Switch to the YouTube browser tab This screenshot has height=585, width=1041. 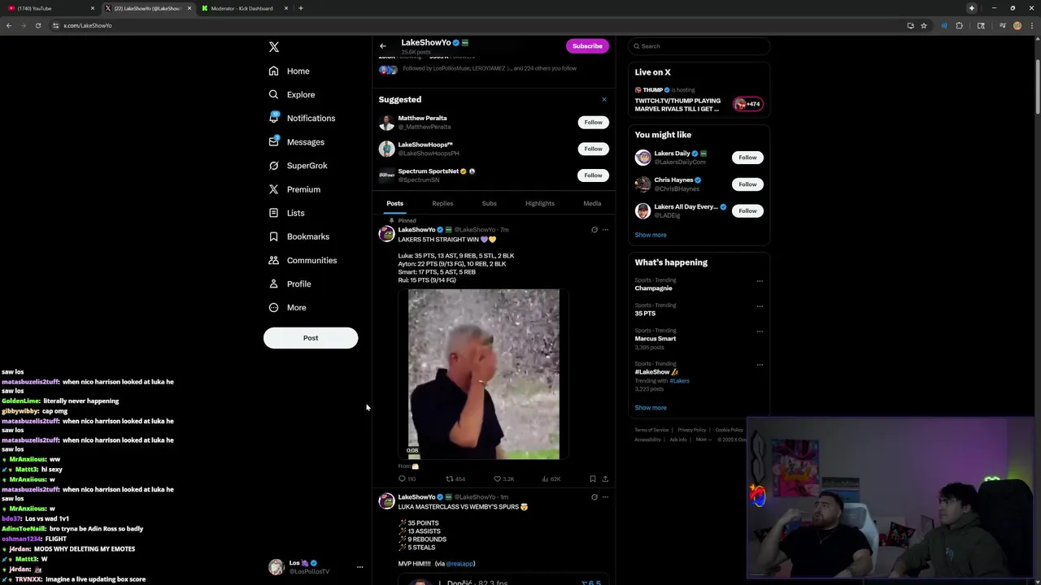[x=49, y=8]
